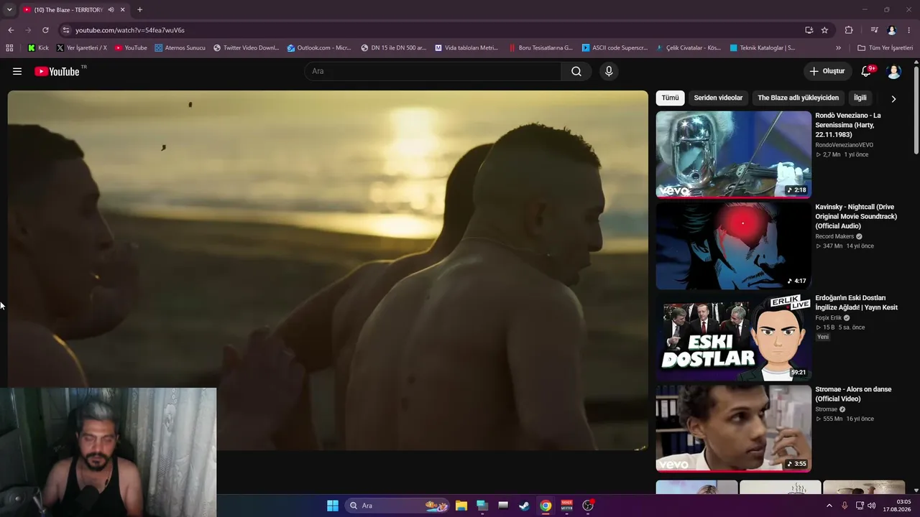This screenshot has height=517, width=920.
Task: Reload the page in Chrome
Action: click(x=45, y=30)
